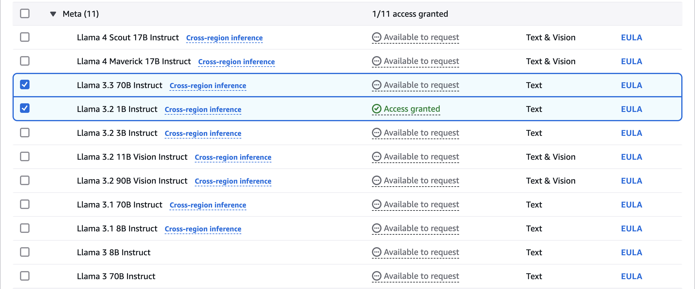Check the Llama 3.2 11B Vision Instruct checkbox
695x289 pixels.
(25, 156)
